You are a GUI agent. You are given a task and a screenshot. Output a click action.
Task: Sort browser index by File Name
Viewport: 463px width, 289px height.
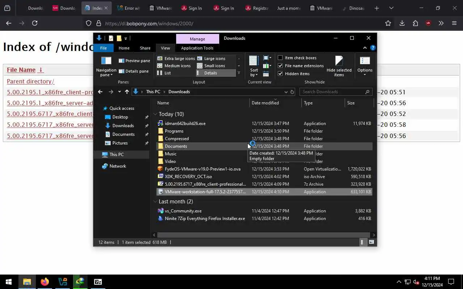click(x=21, y=70)
